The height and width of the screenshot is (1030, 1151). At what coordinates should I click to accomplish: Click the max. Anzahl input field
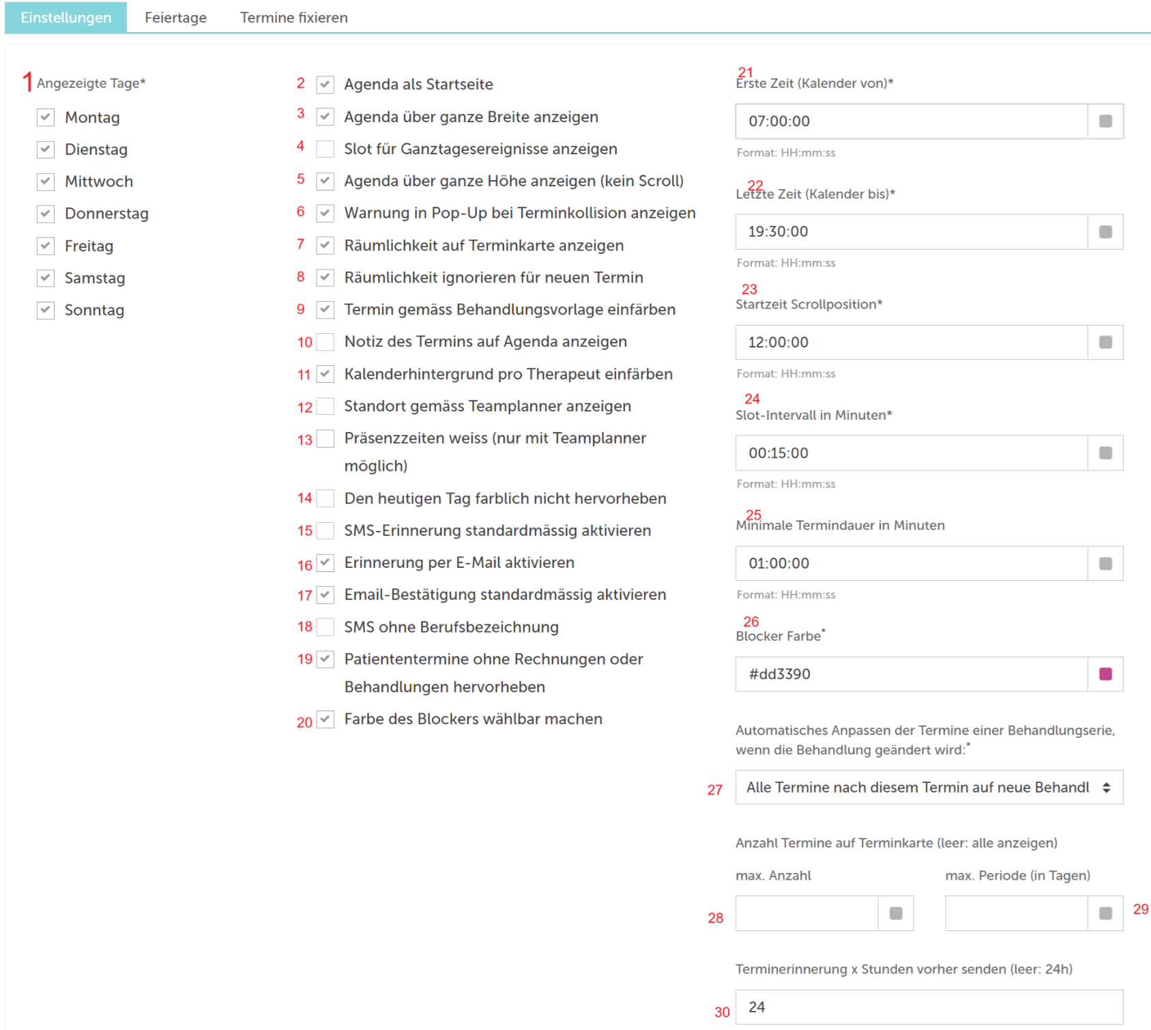pyautogui.click(x=806, y=913)
